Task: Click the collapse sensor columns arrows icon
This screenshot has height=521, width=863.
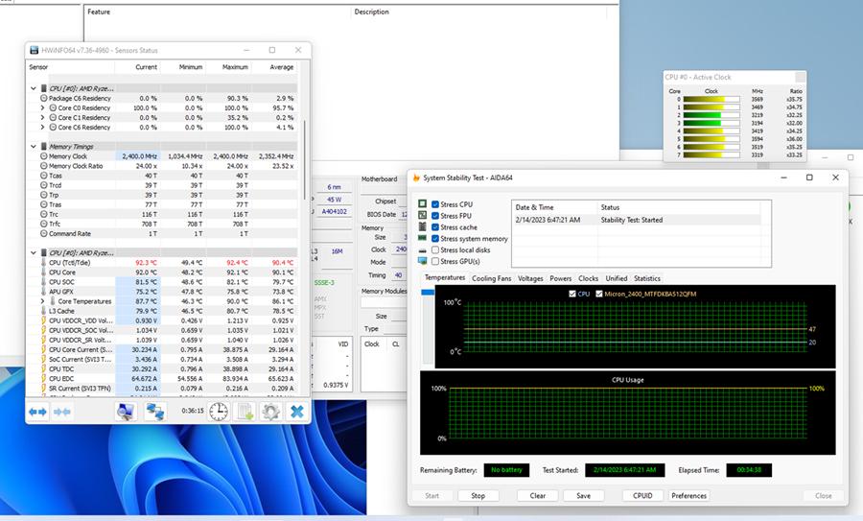Action: (62, 412)
